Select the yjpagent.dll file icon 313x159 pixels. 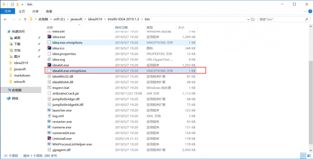(49, 150)
